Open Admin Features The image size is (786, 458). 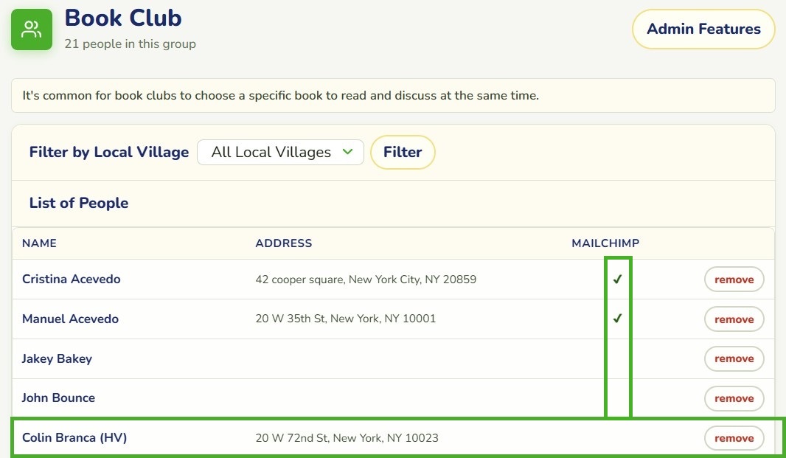[x=704, y=29]
